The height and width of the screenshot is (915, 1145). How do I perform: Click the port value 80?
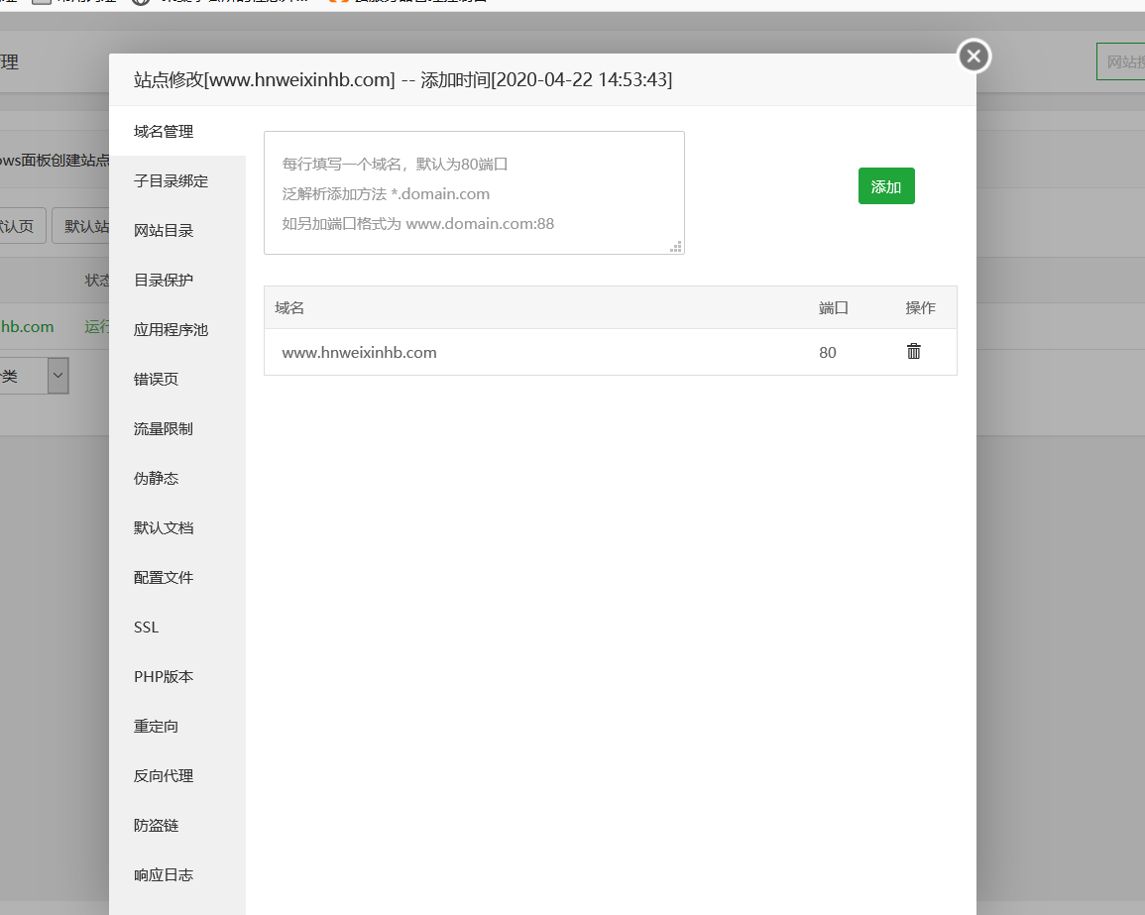coord(828,352)
